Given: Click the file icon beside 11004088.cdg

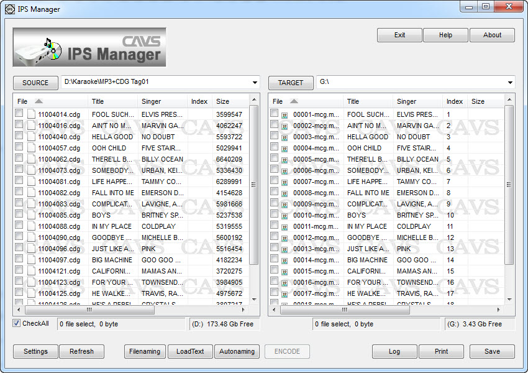Looking at the screenshot, I should tap(31, 226).
